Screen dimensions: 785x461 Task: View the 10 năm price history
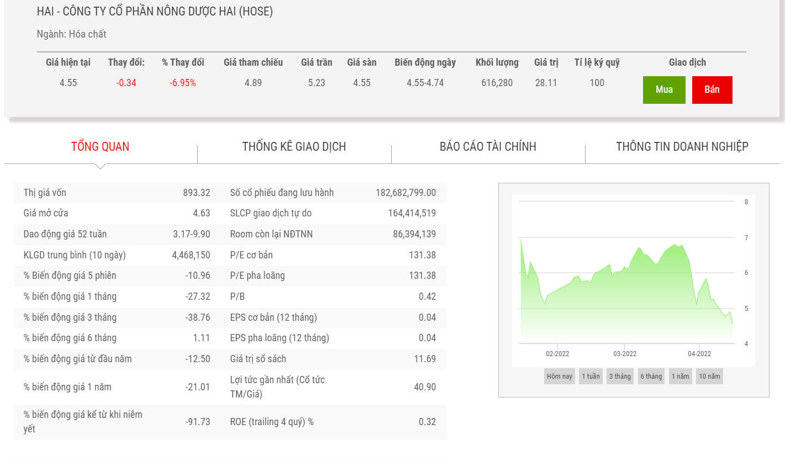(709, 377)
